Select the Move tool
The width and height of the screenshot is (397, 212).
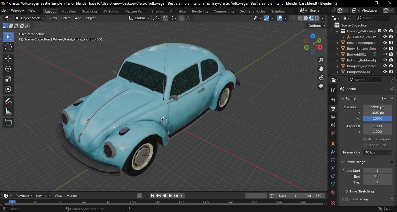click(x=8, y=58)
